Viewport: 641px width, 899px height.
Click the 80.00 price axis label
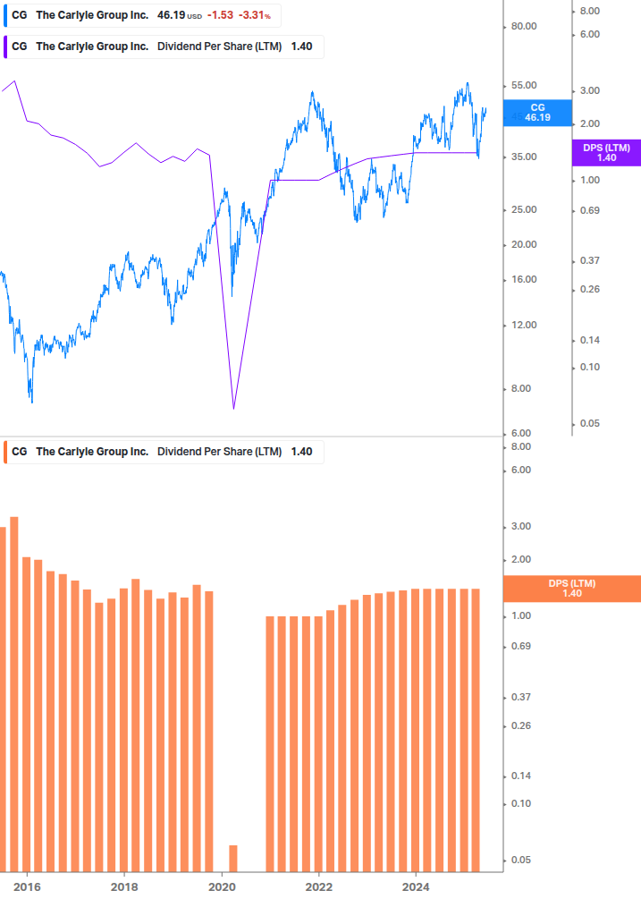coord(524,26)
